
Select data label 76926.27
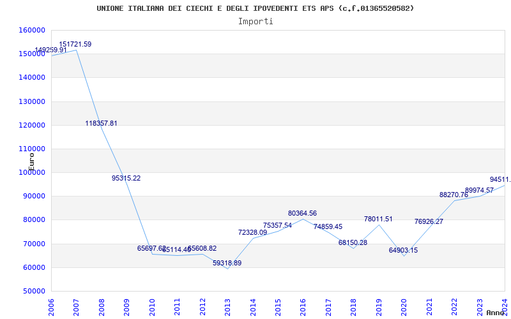pyautogui.click(x=429, y=221)
